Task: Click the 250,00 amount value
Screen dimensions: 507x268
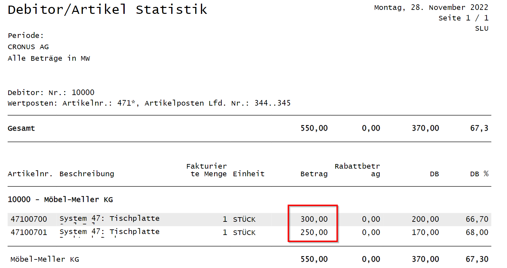Action: click(x=314, y=232)
